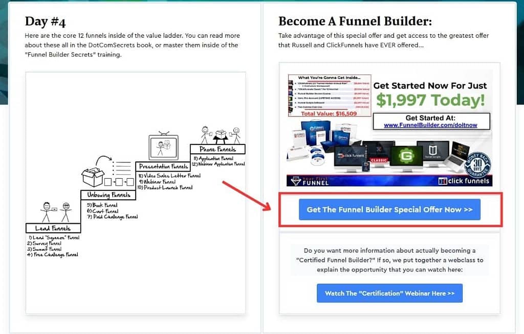
Task: Click the 10) Product Launch Funnel text
Action: [x=165, y=187]
